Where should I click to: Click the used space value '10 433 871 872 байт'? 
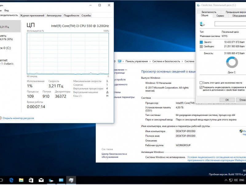(x=234, y=42)
